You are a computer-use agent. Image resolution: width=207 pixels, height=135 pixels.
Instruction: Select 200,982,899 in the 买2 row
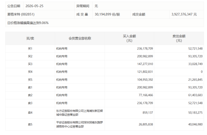[x=145, y=56]
